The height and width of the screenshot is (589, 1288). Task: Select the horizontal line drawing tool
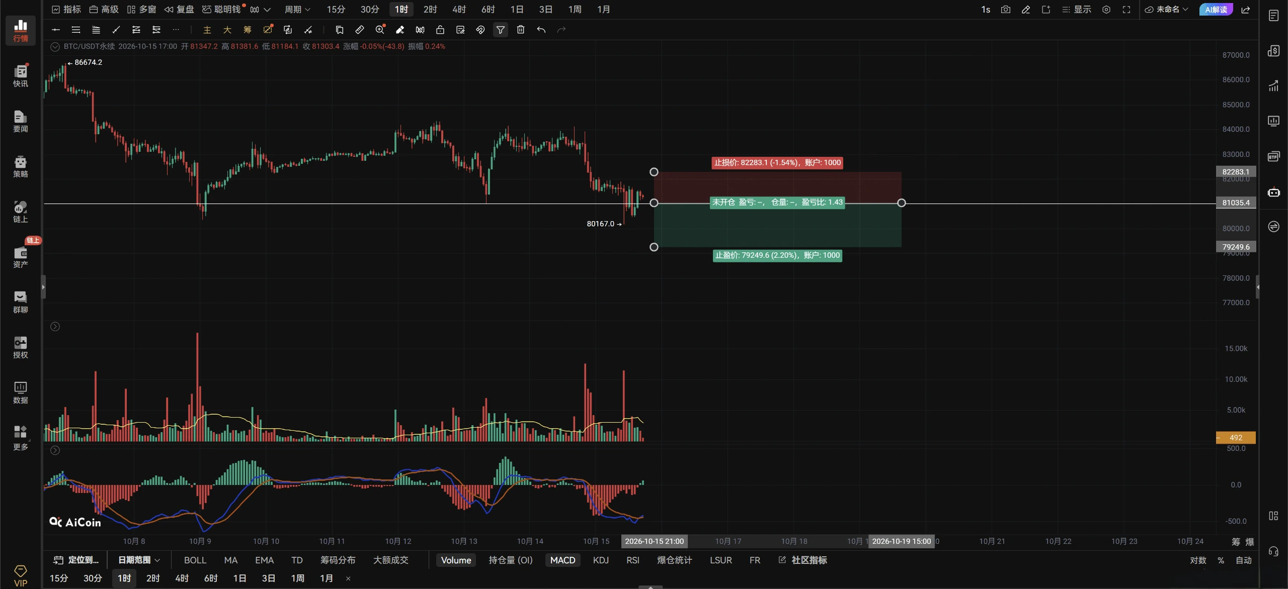point(56,30)
